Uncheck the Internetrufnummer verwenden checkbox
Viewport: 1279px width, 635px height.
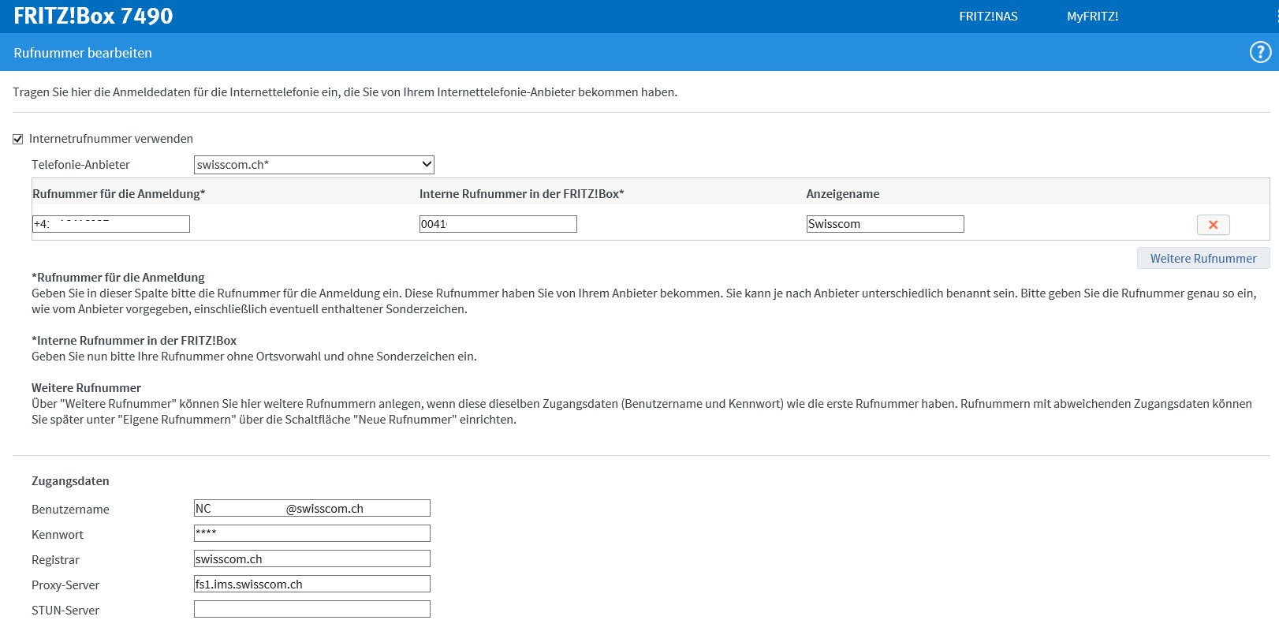[18, 139]
